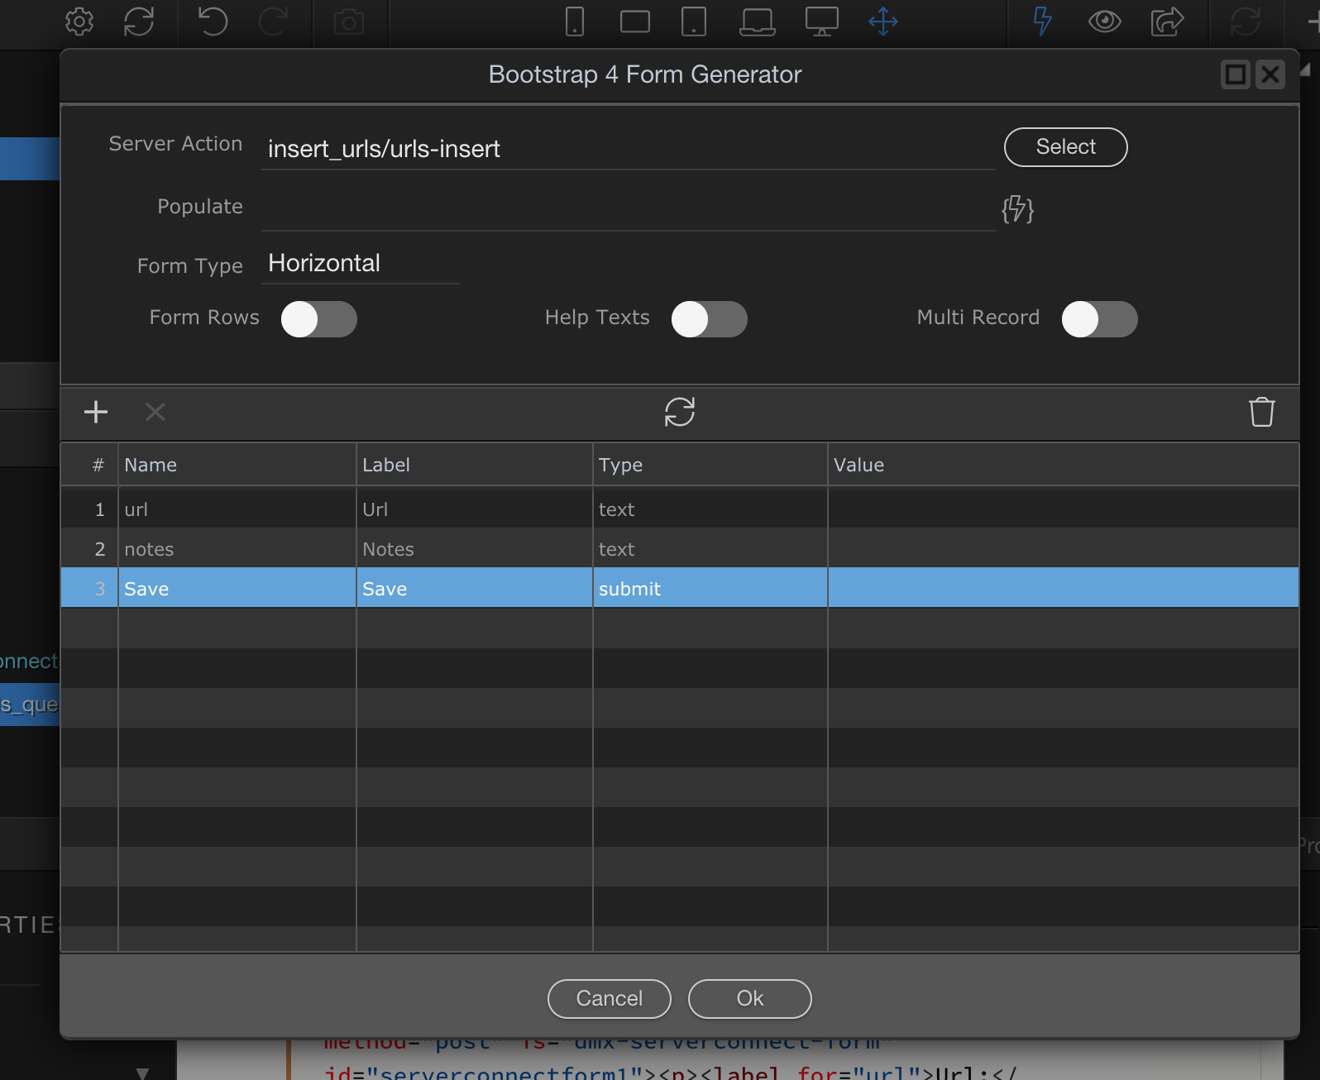Enable the Form Rows toggle
Viewport: 1320px width, 1080px height.
pyautogui.click(x=318, y=319)
